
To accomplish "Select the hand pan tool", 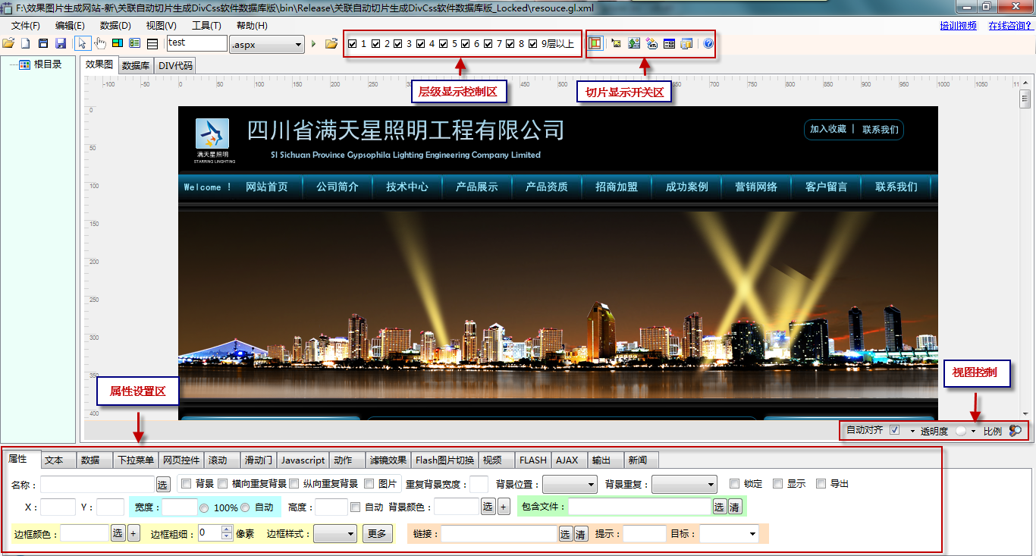I will [x=101, y=44].
